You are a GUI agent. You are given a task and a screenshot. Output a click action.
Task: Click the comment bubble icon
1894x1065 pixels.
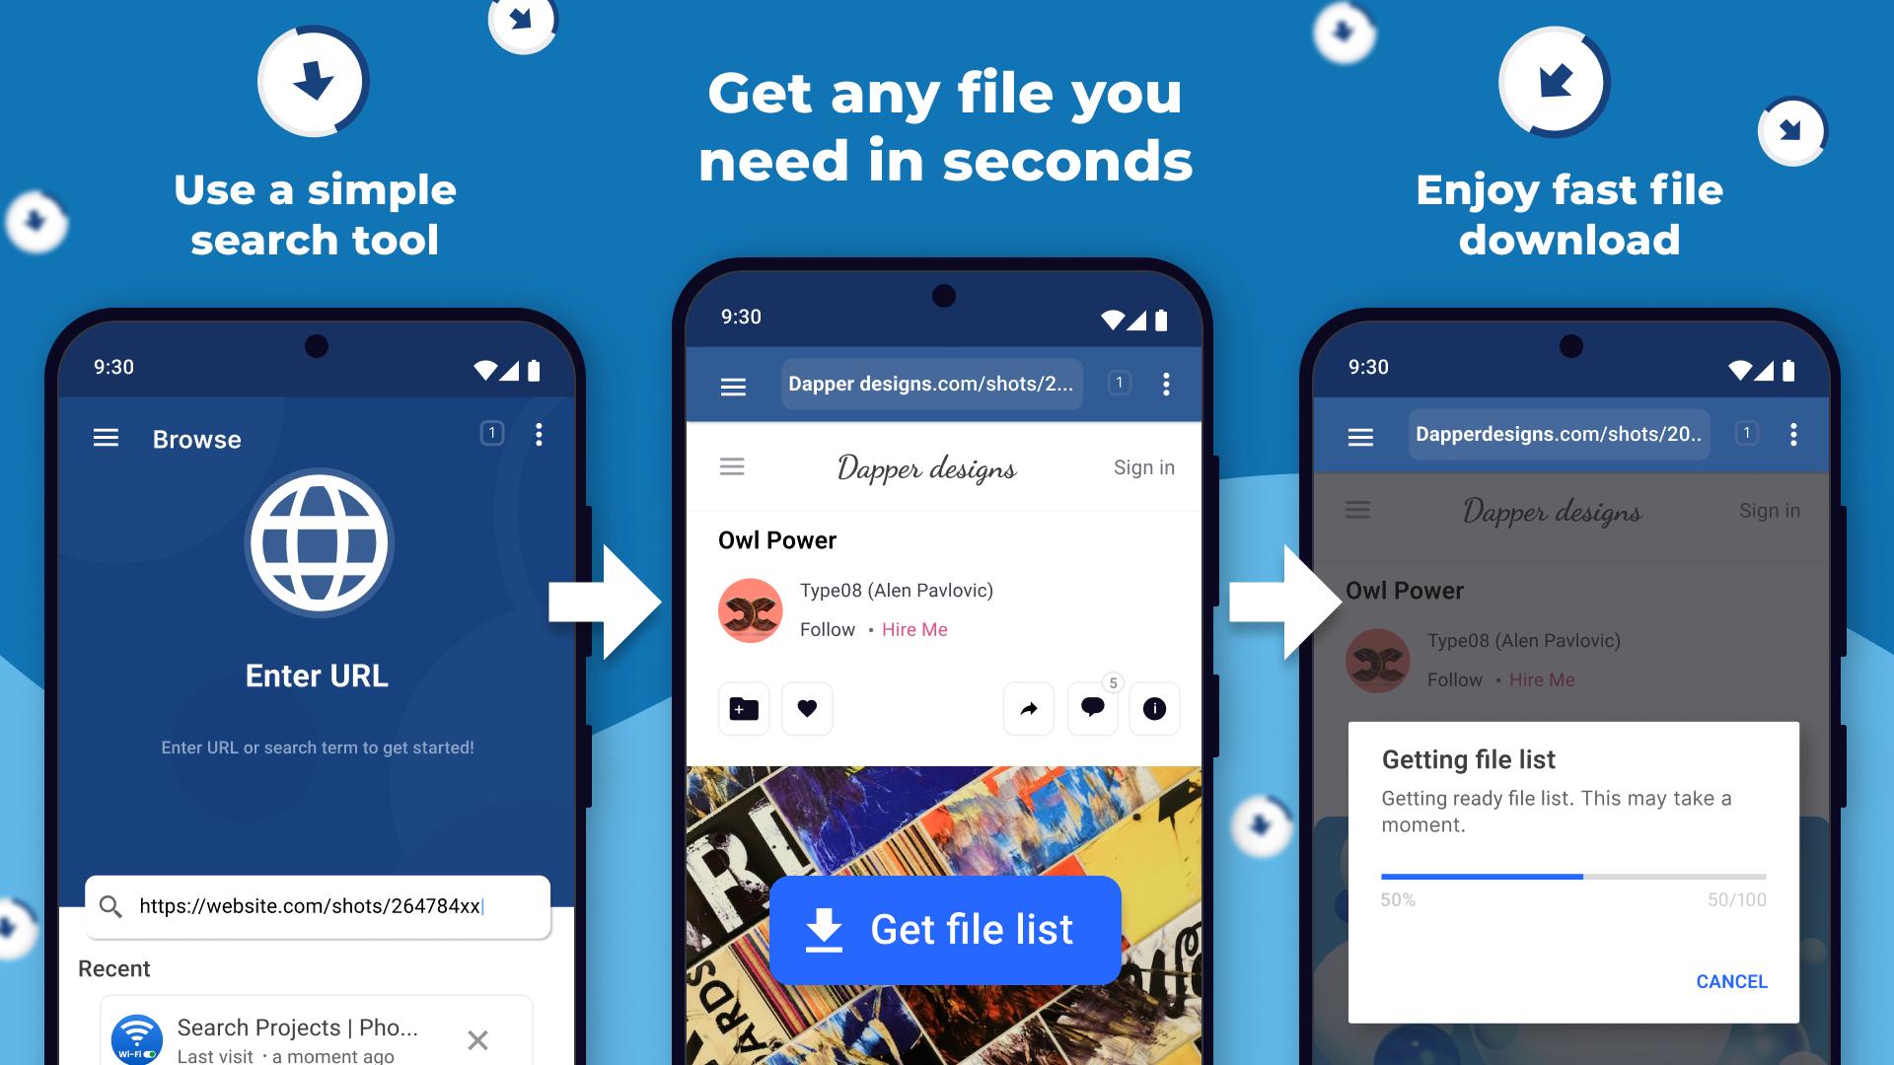click(x=1091, y=707)
